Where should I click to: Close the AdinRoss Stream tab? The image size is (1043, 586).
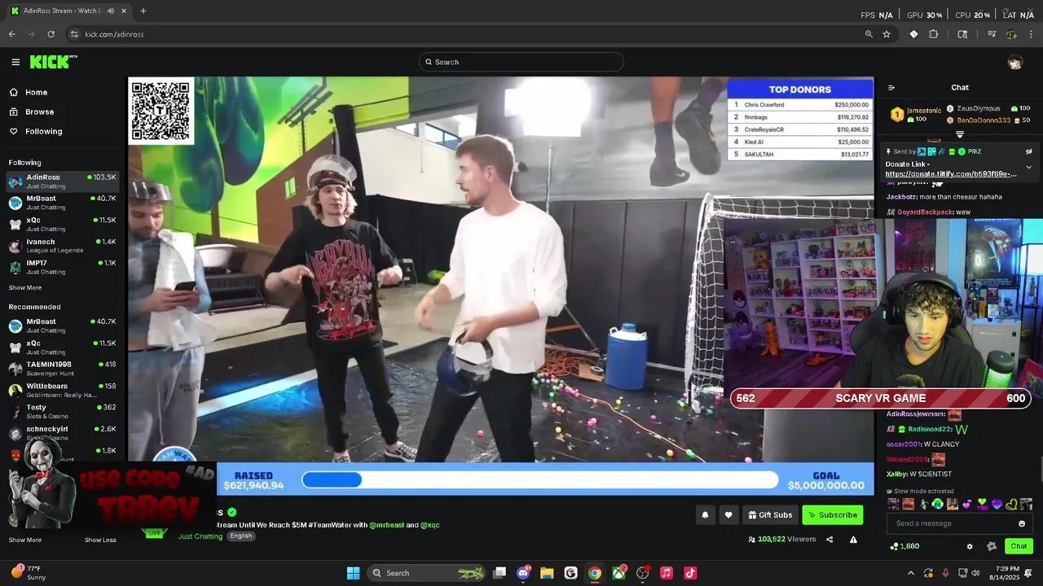(122, 11)
